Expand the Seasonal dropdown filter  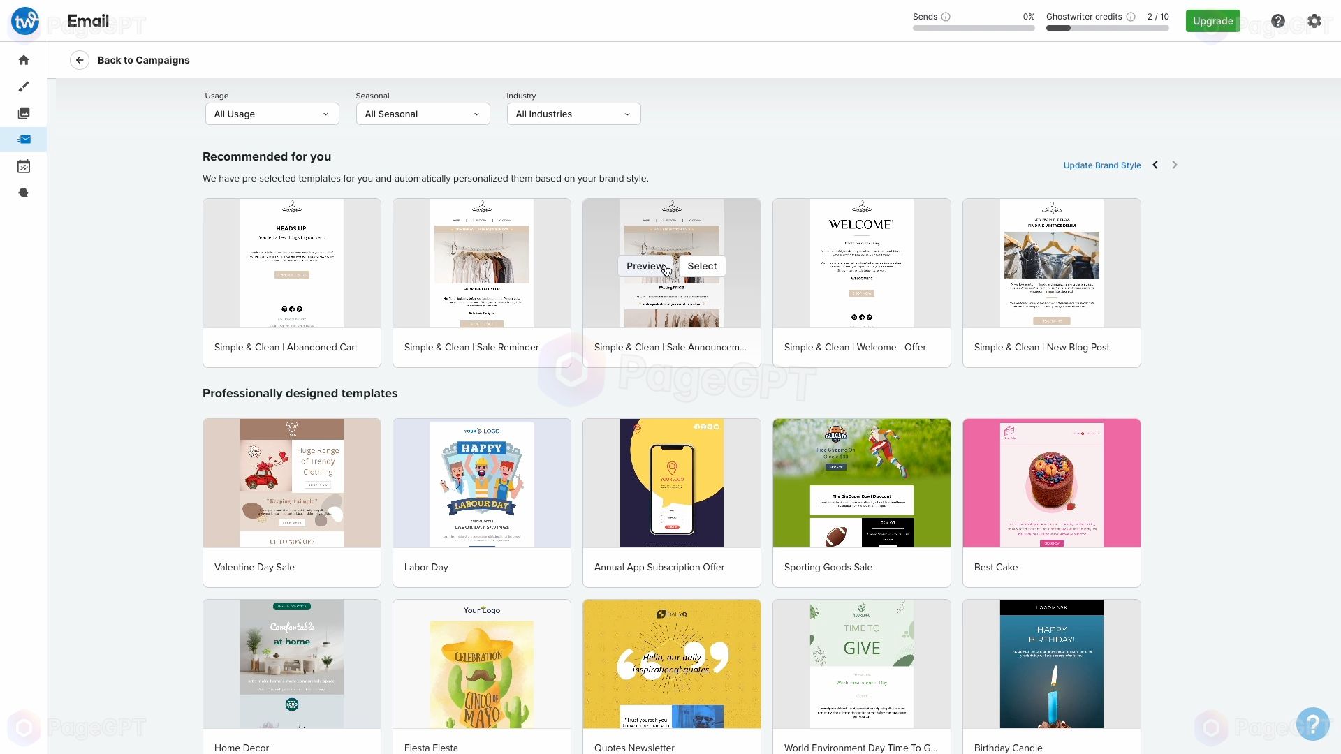(422, 114)
